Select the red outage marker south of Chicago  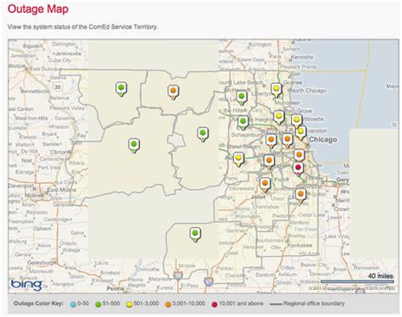298,170
